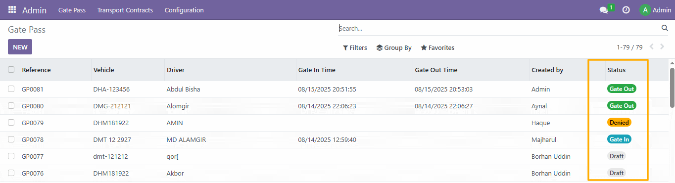The height and width of the screenshot is (183, 675).
Task: Click vehicle dmt-121212
Action: tap(110, 157)
